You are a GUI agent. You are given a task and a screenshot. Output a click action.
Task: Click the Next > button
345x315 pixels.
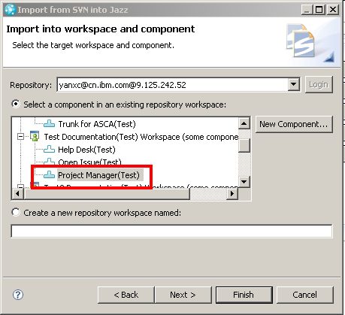pos(183,295)
